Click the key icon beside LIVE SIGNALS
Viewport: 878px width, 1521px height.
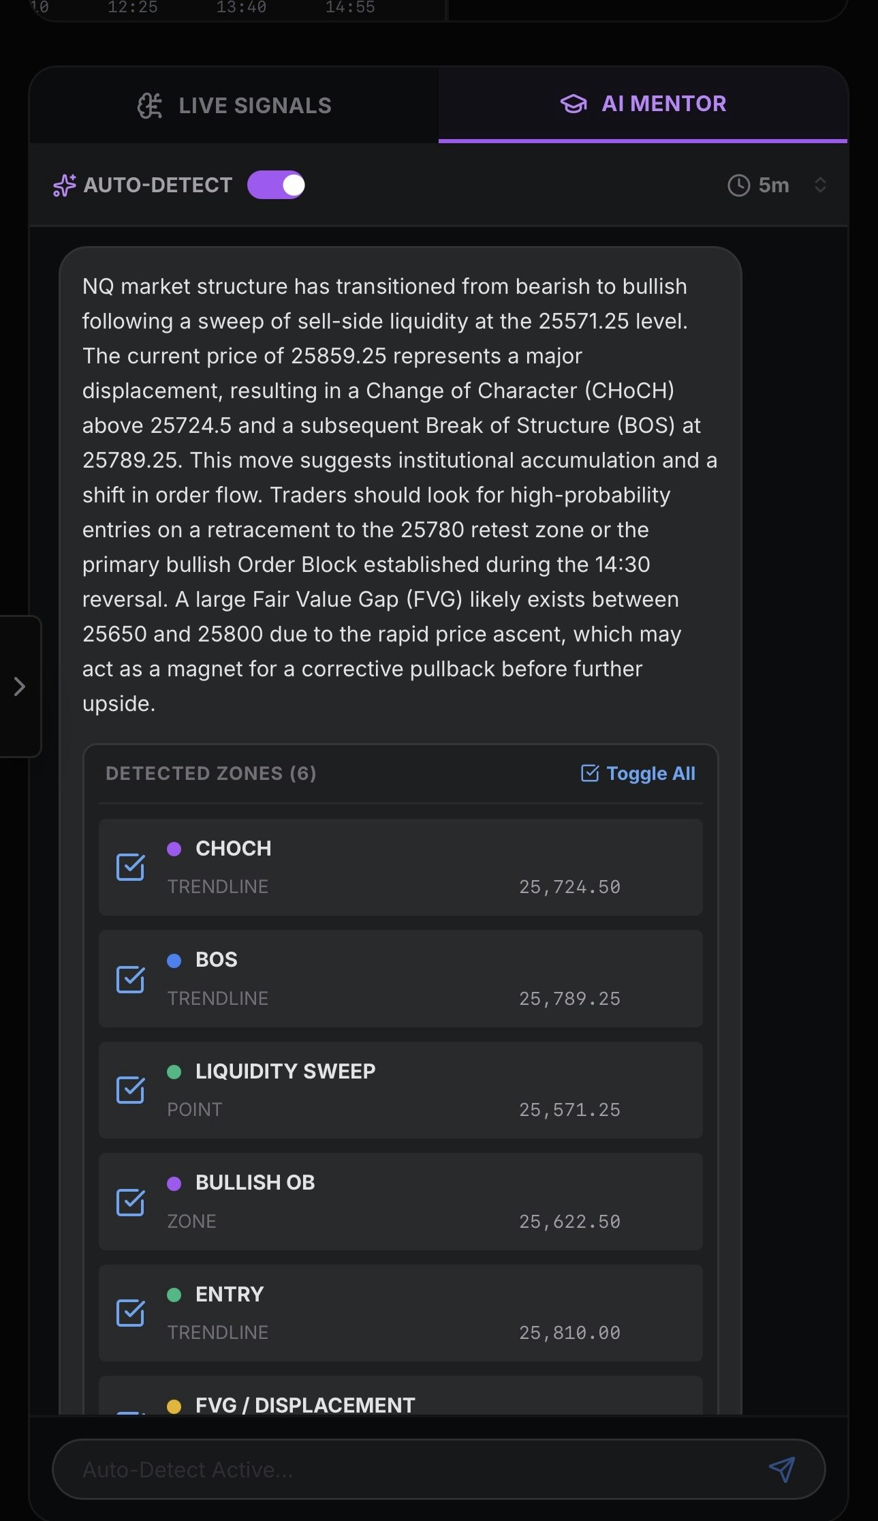click(x=151, y=105)
